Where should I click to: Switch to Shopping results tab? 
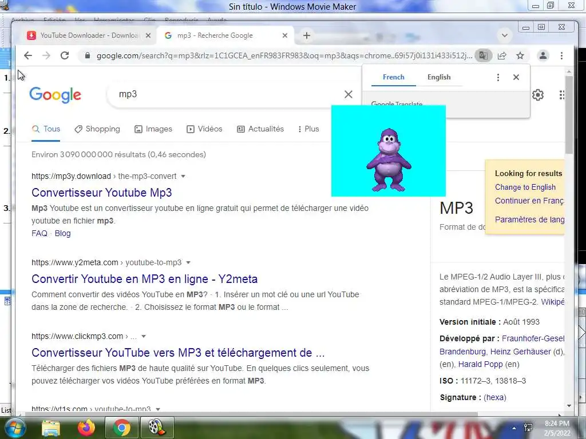click(97, 129)
